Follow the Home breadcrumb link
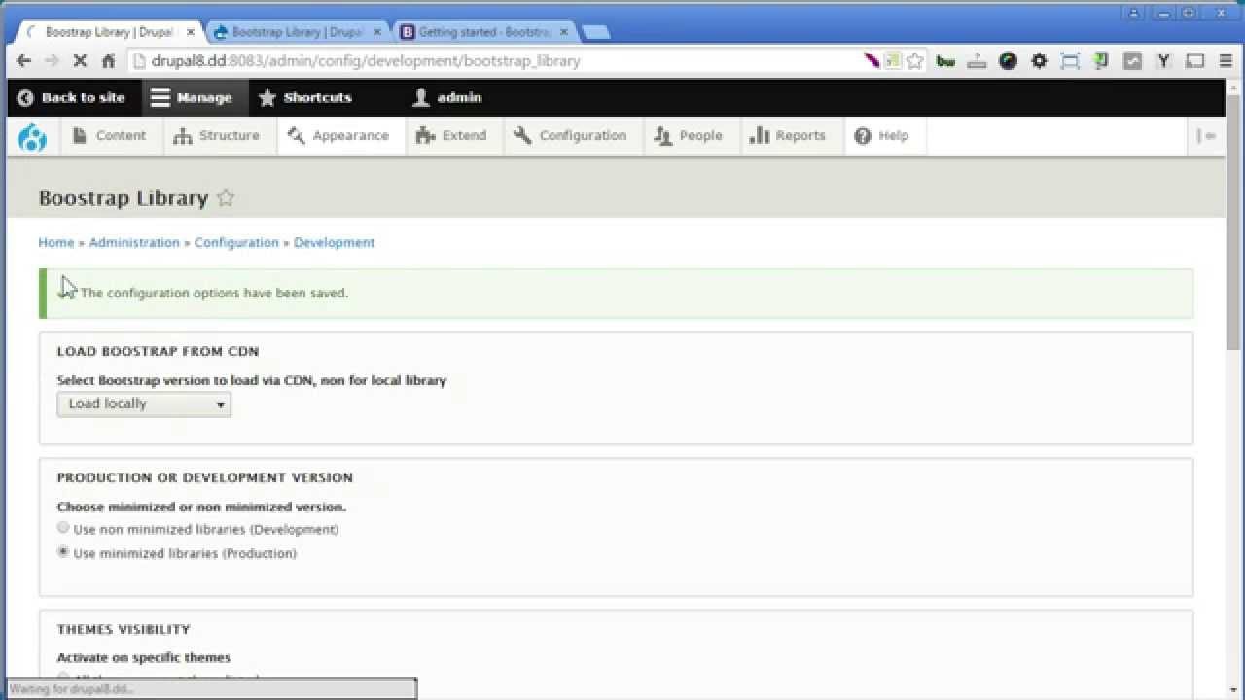This screenshot has width=1245, height=700. click(x=56, y=242)
